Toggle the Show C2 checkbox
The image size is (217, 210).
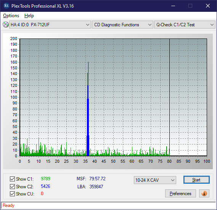12,186
